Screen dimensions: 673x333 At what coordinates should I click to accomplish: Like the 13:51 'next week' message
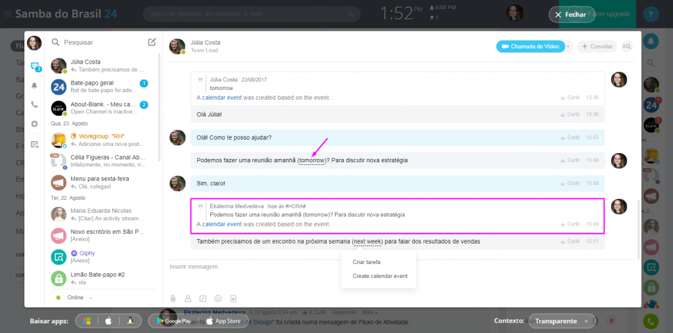(x=570, y=242)
